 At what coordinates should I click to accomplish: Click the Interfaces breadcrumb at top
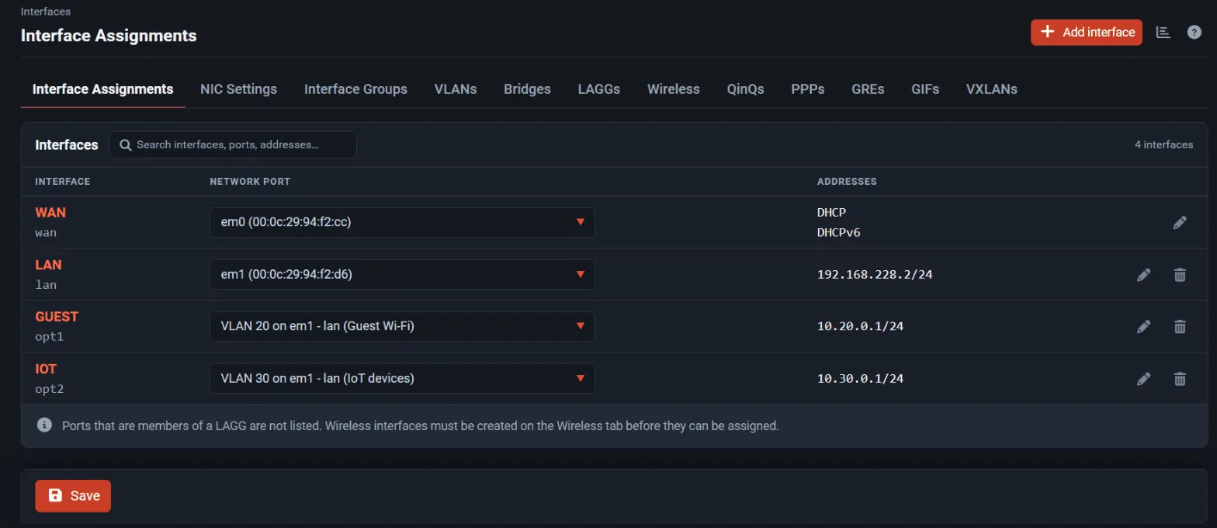tap(45, 12)
